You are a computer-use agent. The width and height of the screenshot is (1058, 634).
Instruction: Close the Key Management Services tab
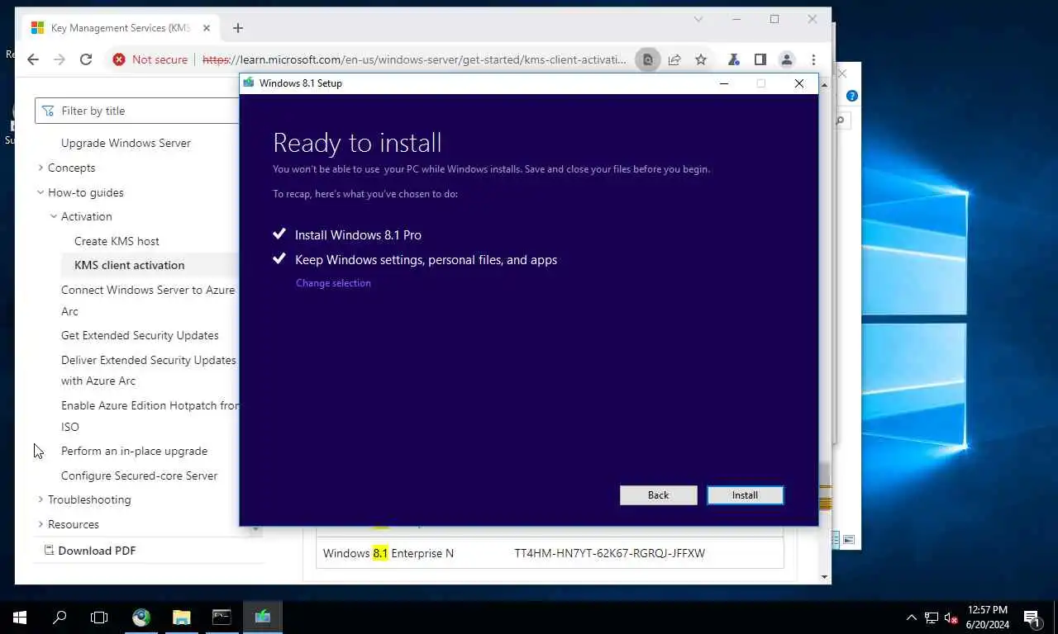[x=207, y=28]
